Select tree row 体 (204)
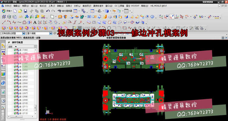This screenshot has height=121, width=228. pyautogui.click(x=21, y=83)
